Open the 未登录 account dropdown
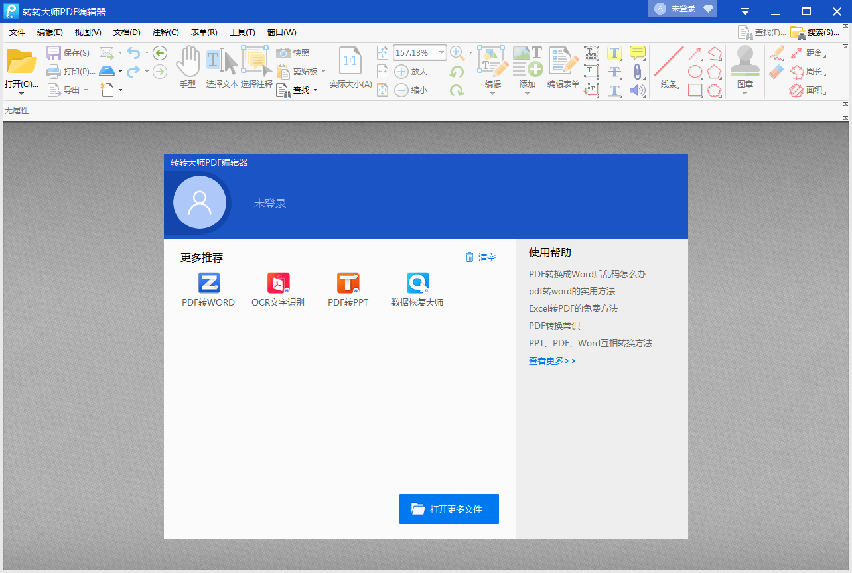Viewport: 852px width, 573px height. point(681,9)
